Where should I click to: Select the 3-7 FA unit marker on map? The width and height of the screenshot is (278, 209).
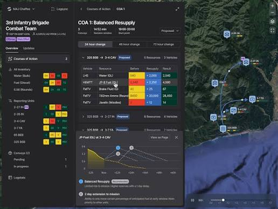click(x=252, y=99)
